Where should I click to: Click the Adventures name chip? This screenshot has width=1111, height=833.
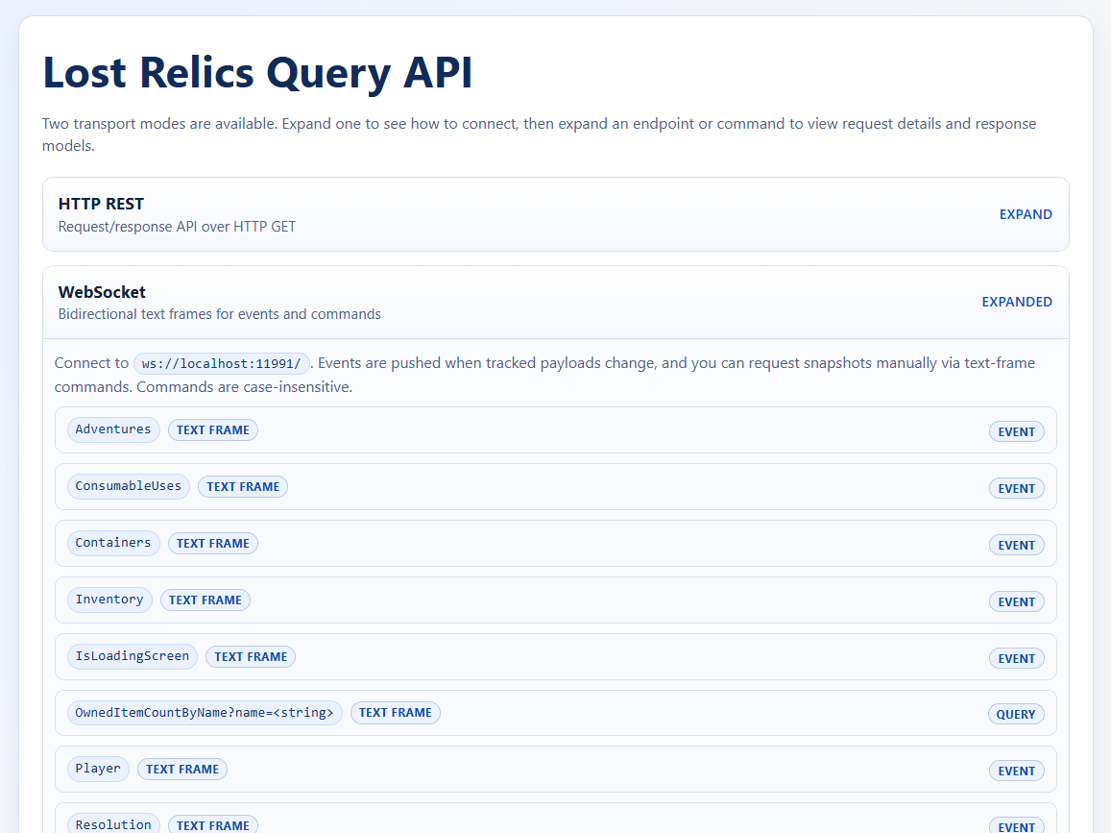(x=112, y=429)
